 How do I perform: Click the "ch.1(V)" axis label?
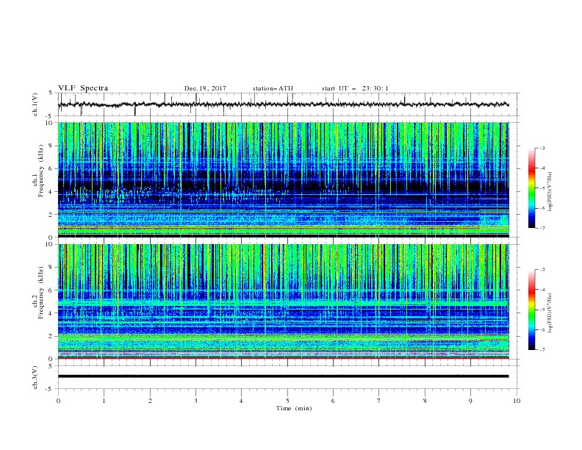(x=35, y=104)
